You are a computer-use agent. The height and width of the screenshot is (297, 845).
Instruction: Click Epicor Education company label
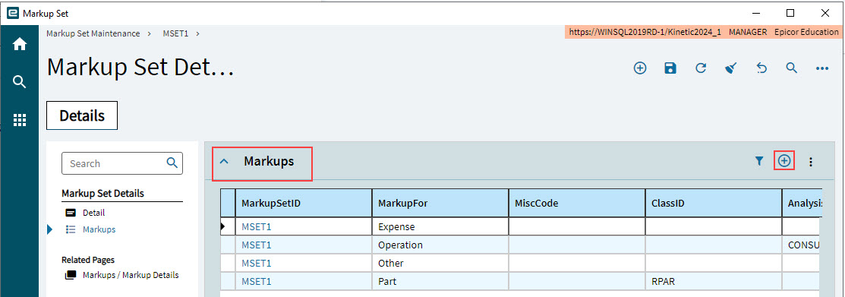tap(806, 32)
